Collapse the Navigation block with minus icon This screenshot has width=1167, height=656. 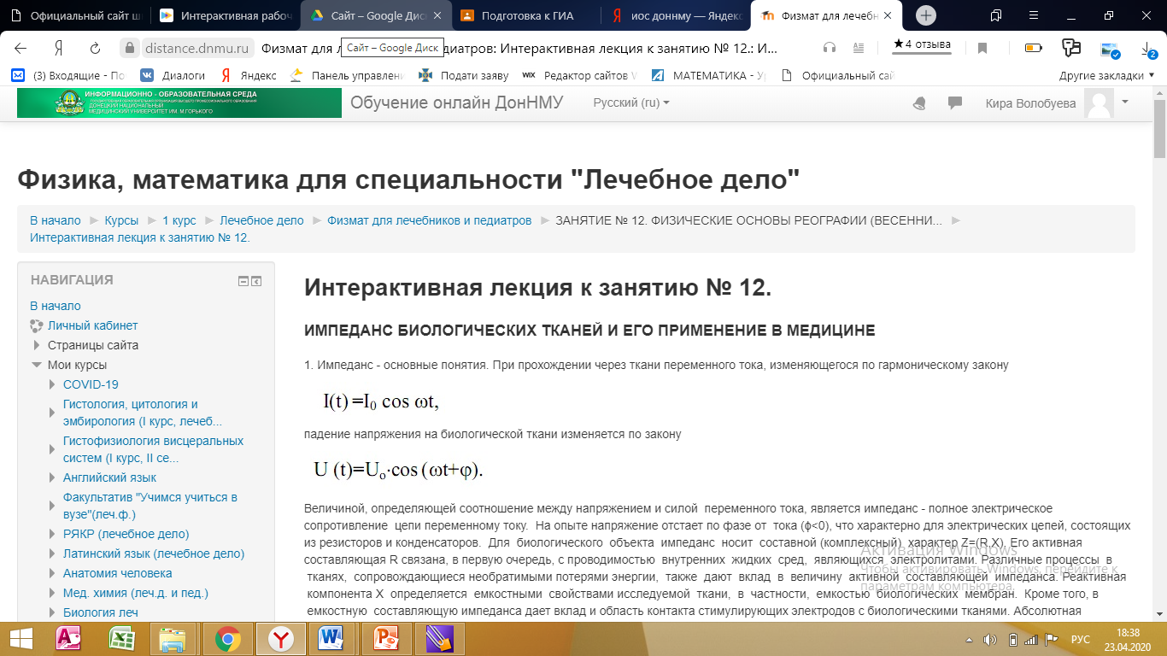(243, 281)
